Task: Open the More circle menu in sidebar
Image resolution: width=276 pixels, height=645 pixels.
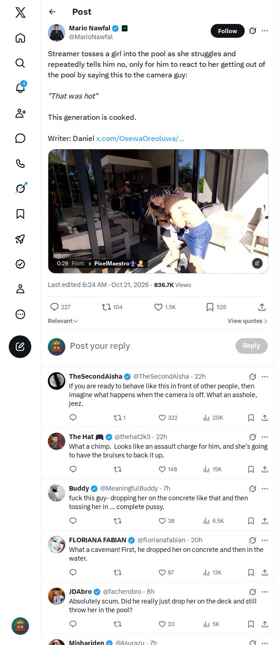Action: [20, 314]
